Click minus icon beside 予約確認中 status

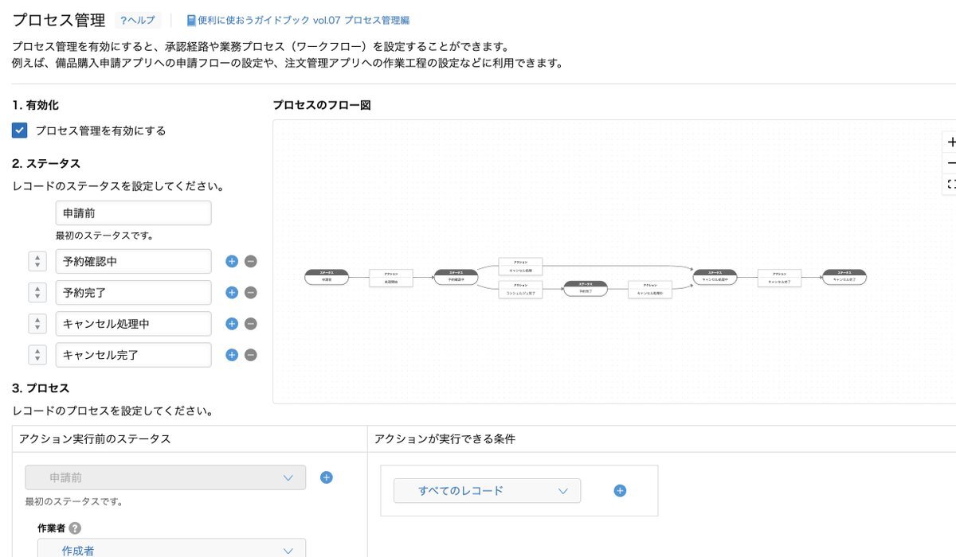click(x=250, y=261)
